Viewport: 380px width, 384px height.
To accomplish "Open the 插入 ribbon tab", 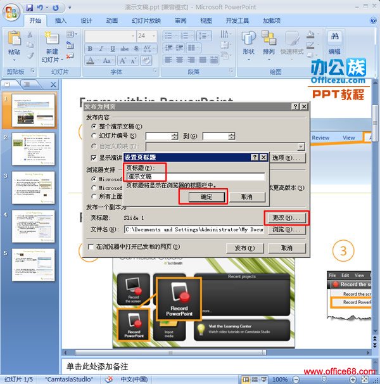I will click(x=60, y=20).
